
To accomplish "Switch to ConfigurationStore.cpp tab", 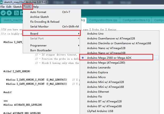I will (103, 20).
